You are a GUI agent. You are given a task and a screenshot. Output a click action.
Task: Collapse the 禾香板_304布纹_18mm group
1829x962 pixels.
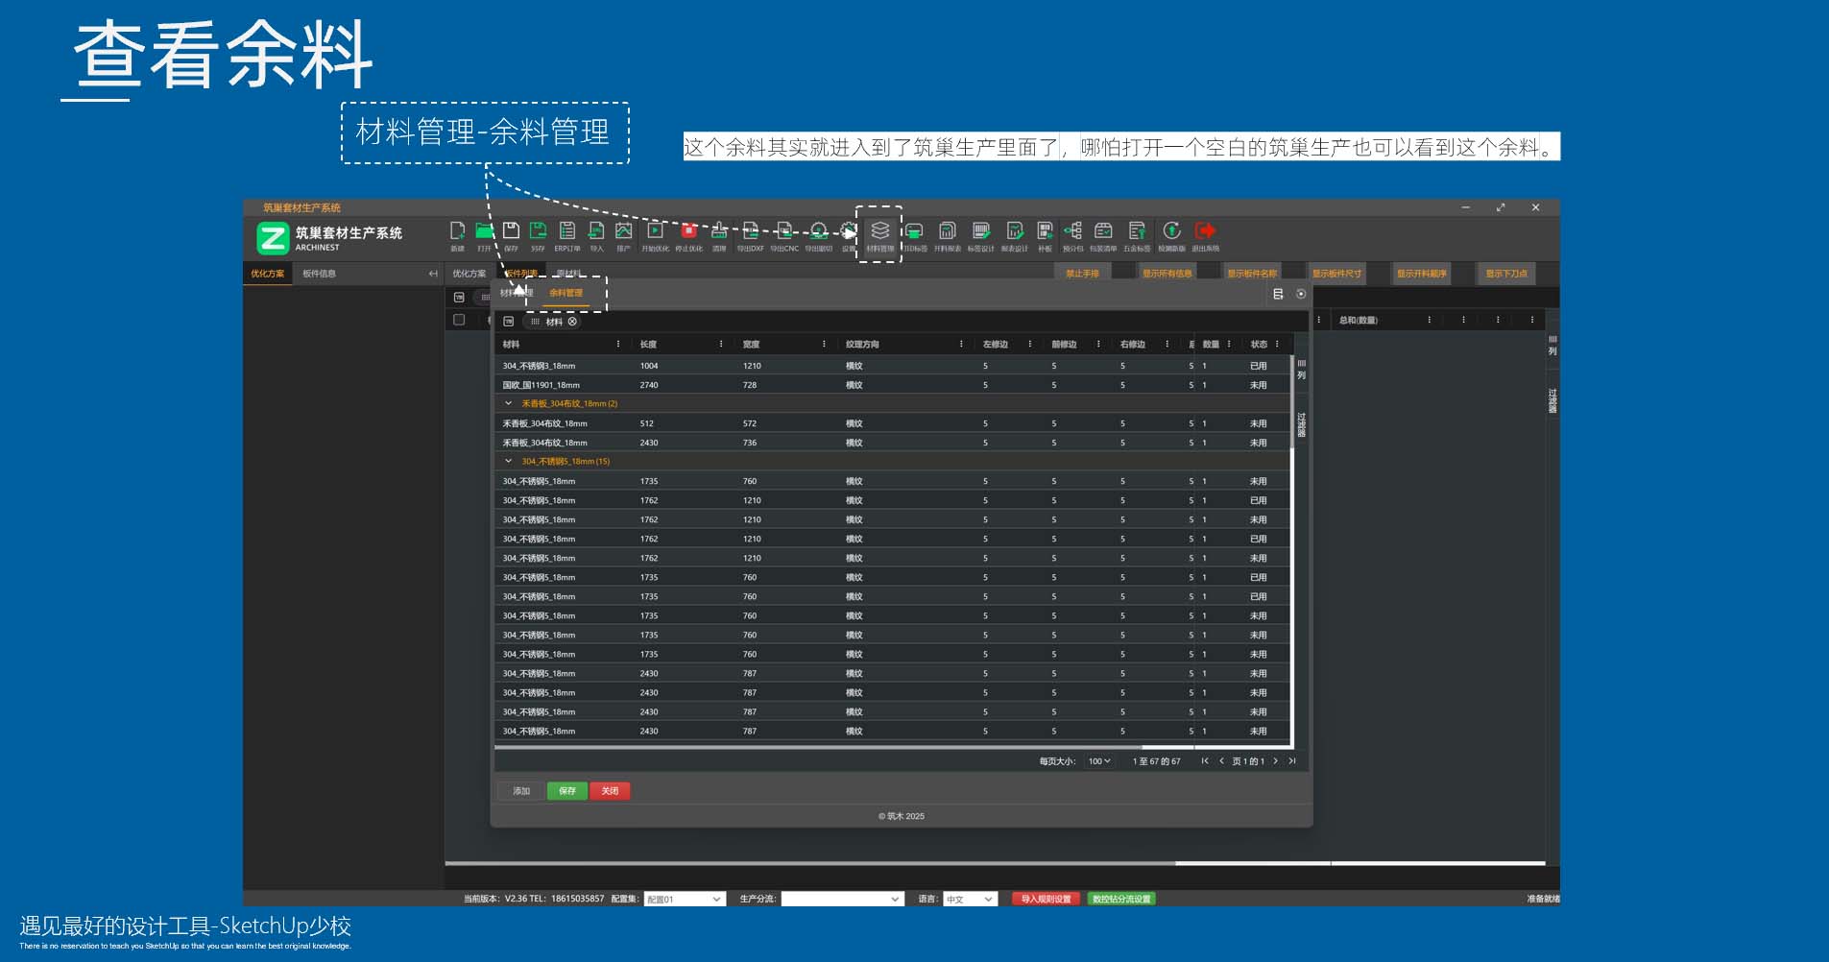[x=509, y=404]
